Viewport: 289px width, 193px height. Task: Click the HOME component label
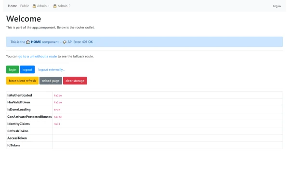[36, 42]
